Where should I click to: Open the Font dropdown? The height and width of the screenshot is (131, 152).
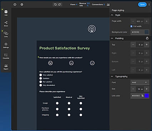point(140,82)
